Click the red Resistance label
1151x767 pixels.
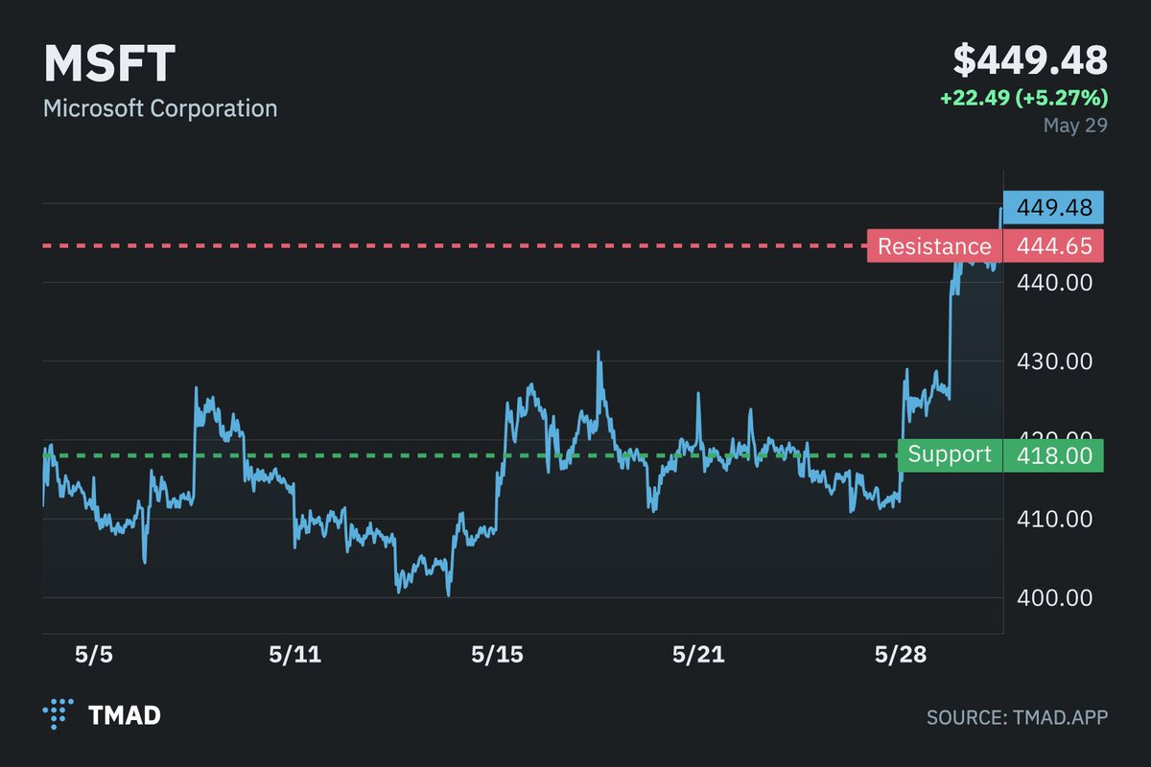coord(934,246)
